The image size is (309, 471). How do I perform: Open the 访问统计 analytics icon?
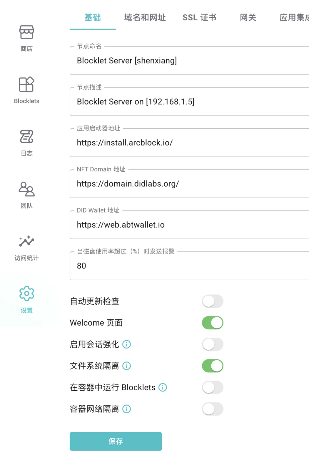click(x=26, y=241)
